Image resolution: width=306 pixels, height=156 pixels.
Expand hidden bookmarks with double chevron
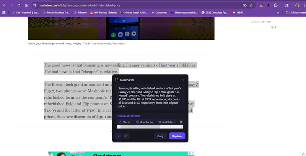coord(278,13)
